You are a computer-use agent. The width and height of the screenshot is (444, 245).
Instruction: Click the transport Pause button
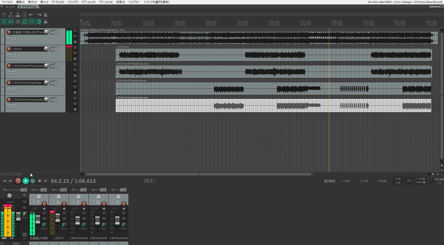pyautogui.click(x=45, y=181)
